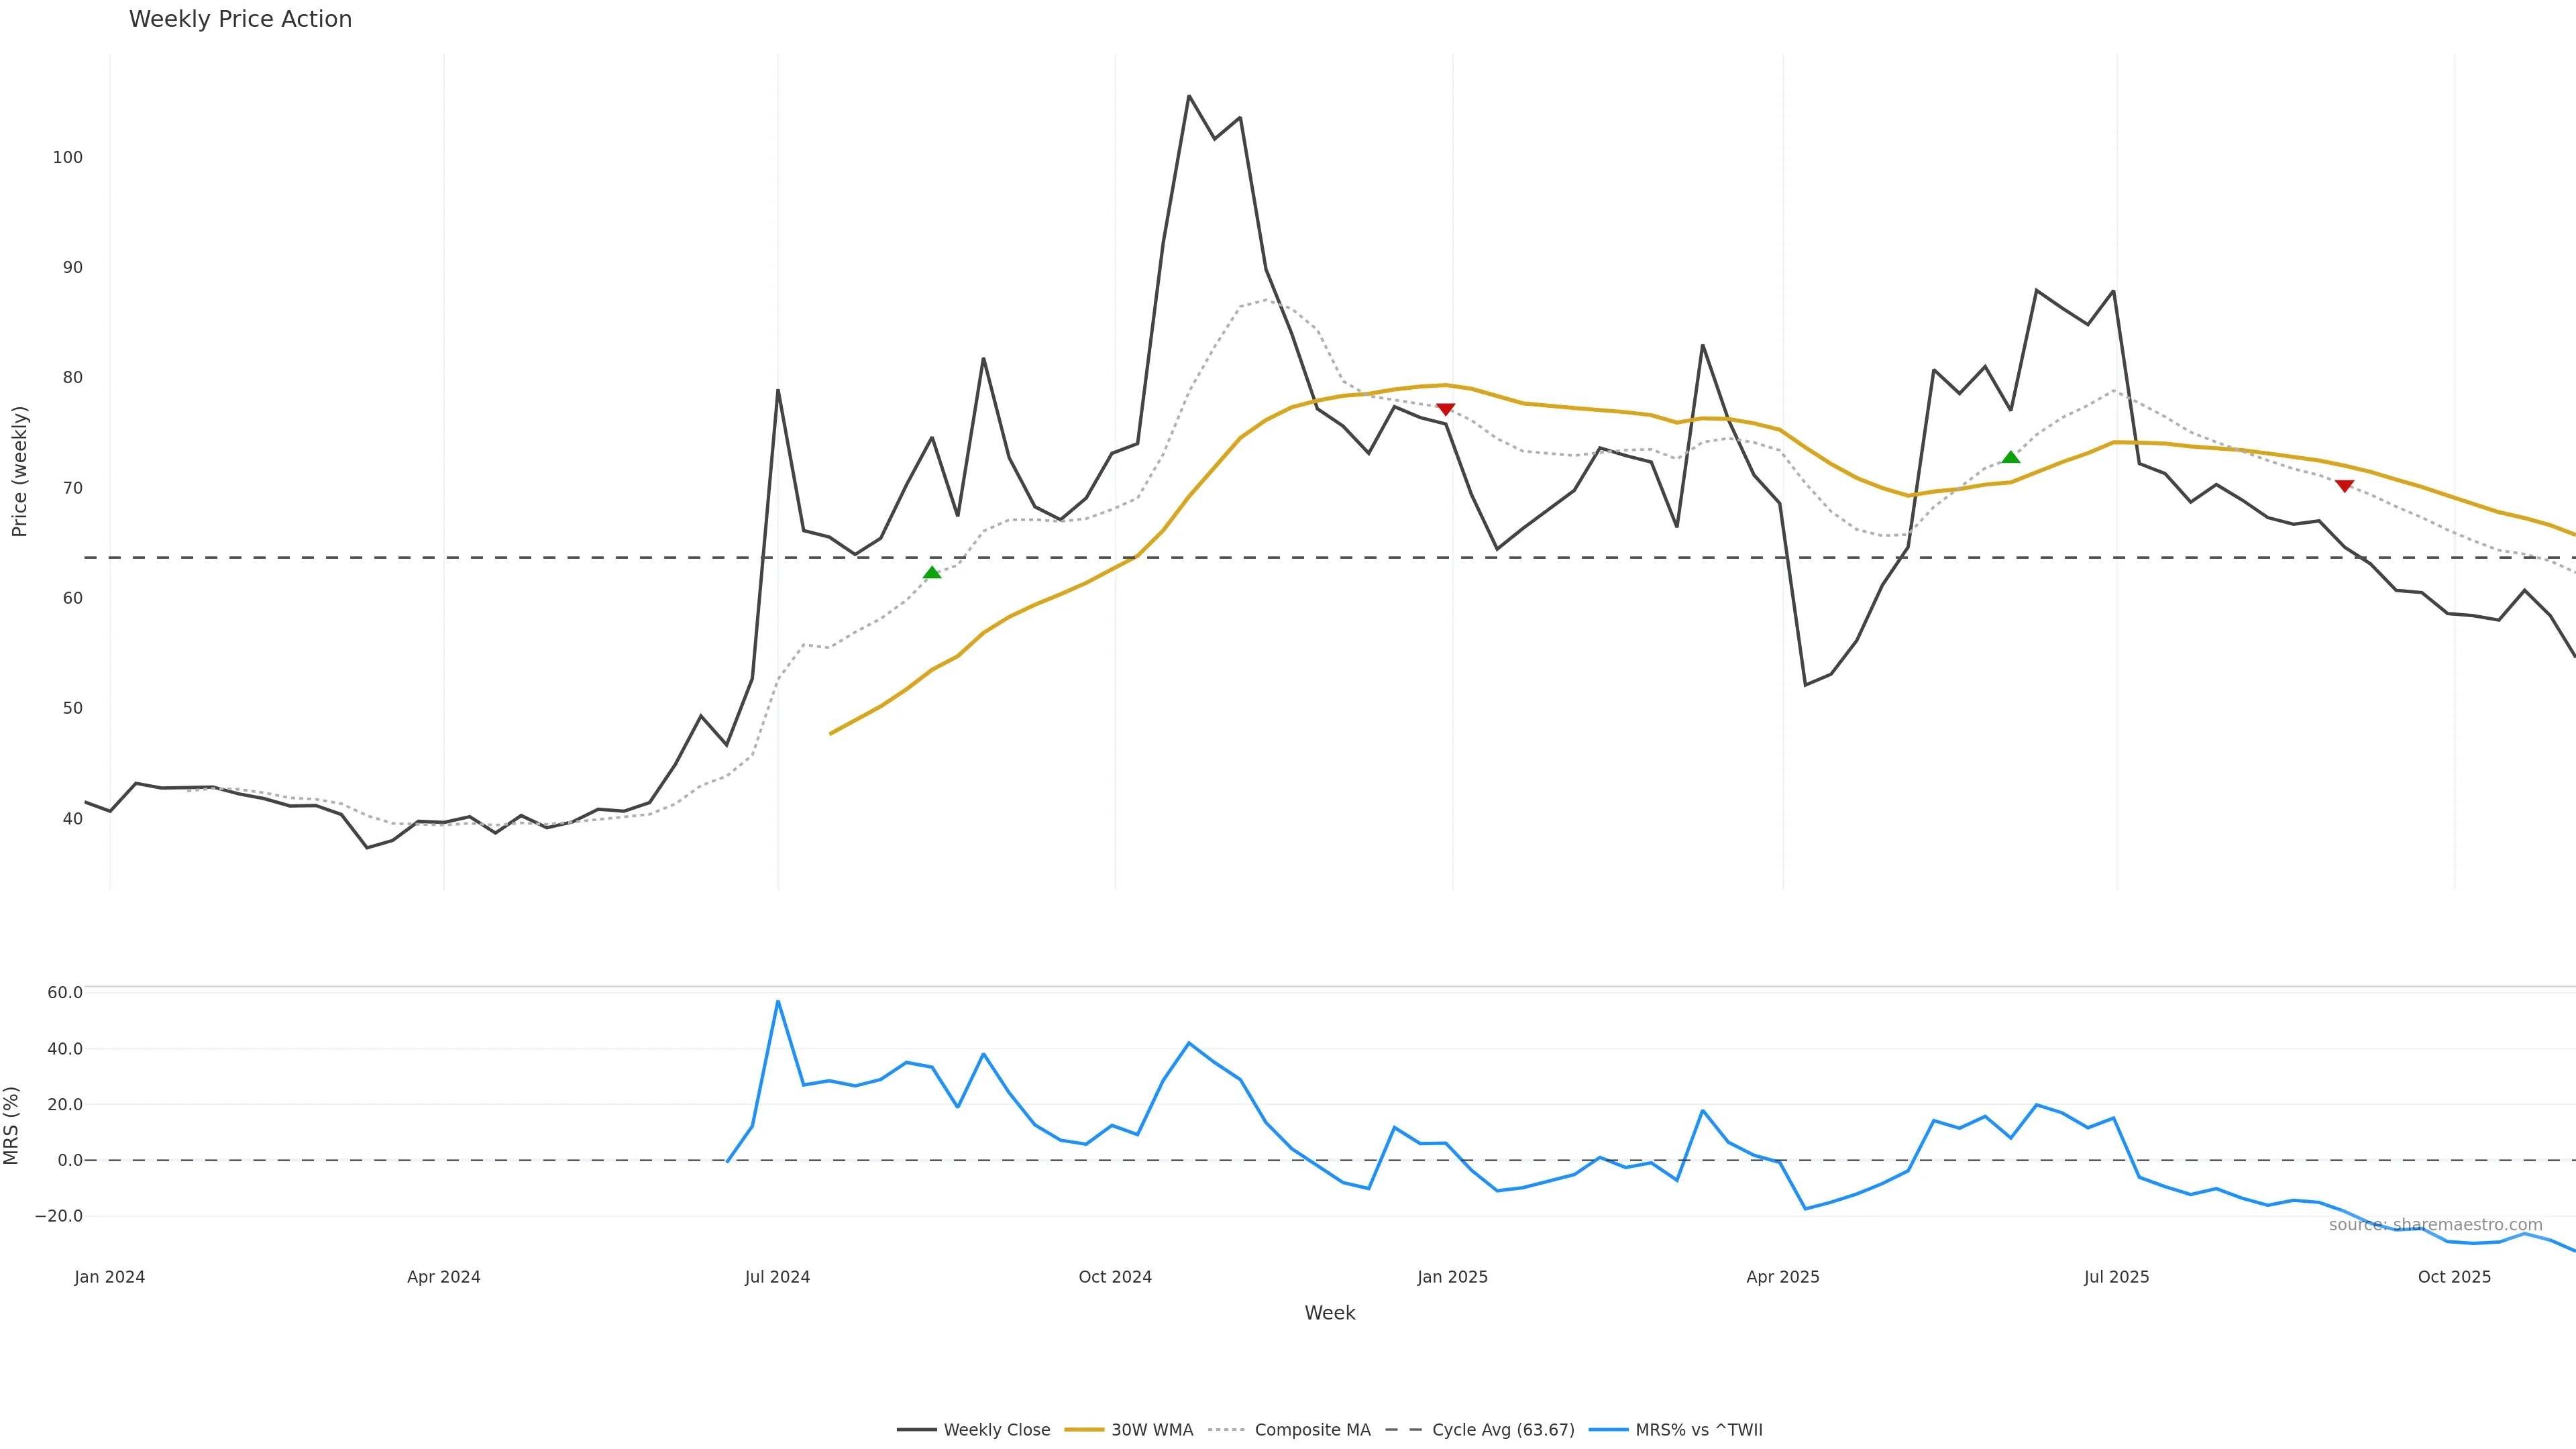Click the dashed Cycle Avg legend line sample
The height and width of the screenshot is (1449, 2576).
coord(1404,1430)
